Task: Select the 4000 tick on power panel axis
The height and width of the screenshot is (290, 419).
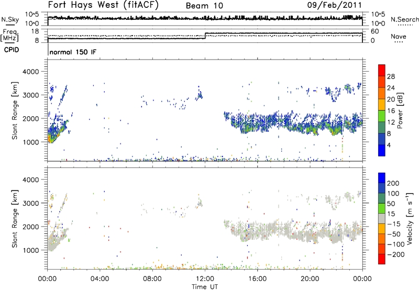Action: coord(30,71)
